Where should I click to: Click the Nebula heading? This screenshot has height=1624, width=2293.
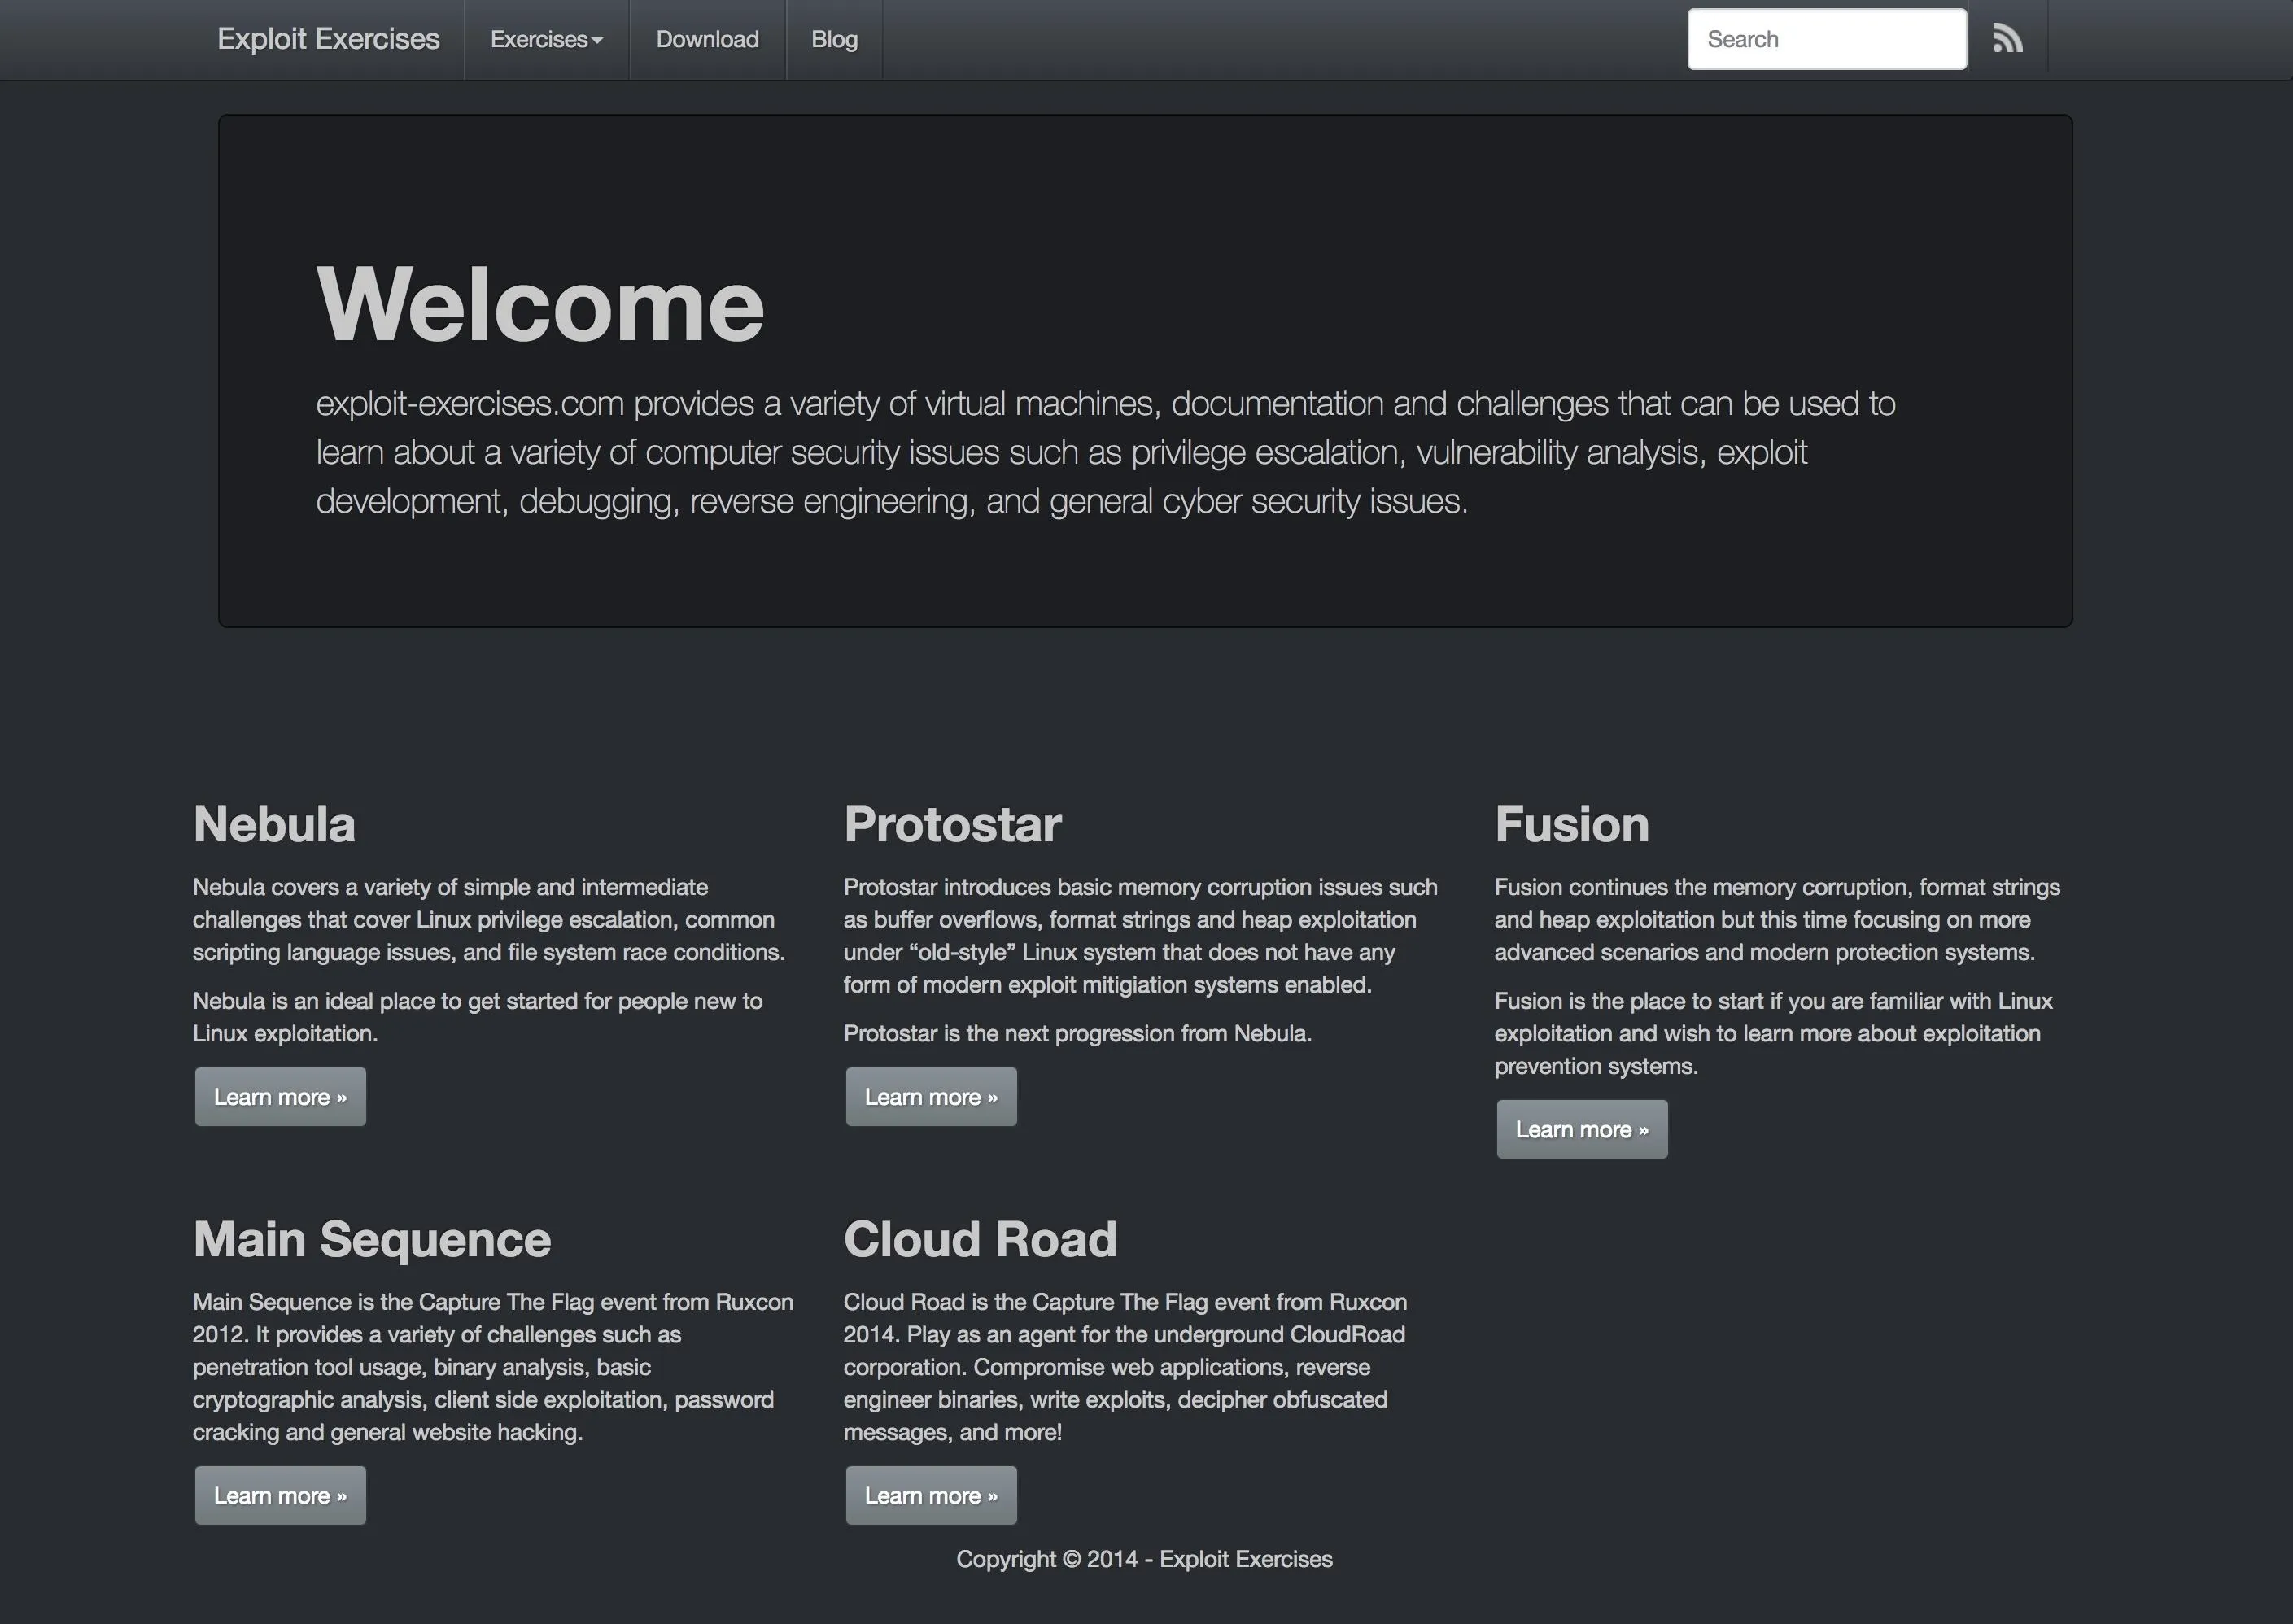(x=274, y=824)
